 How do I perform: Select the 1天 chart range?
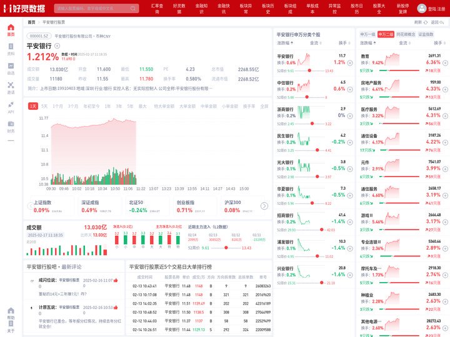click(33, 106)
